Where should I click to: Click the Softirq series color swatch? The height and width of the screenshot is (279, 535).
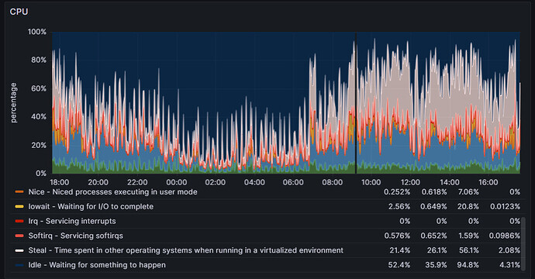[x=19, y=236]
